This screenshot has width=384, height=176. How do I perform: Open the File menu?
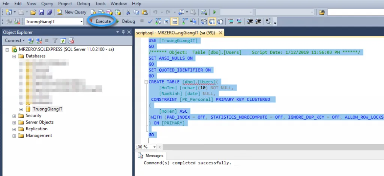pos(6,4)
